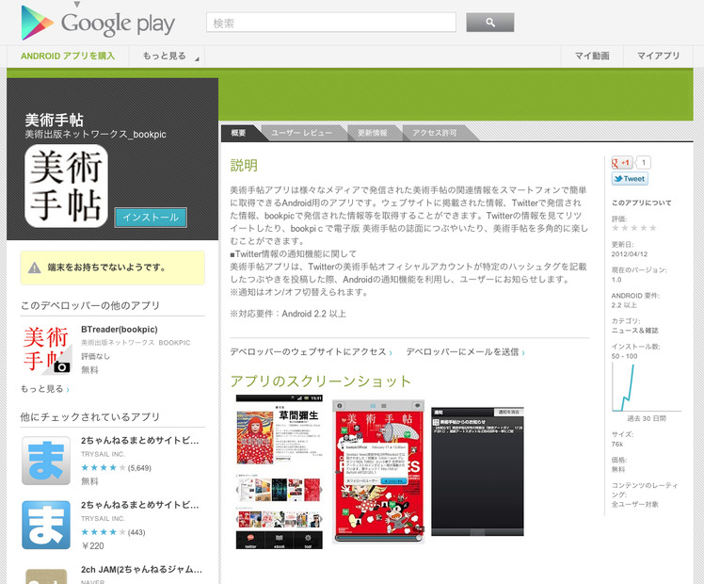The width and height of the screenshot is (704, 584).
Task: Click the ¥220 price text
Action: tap(92, 546)
